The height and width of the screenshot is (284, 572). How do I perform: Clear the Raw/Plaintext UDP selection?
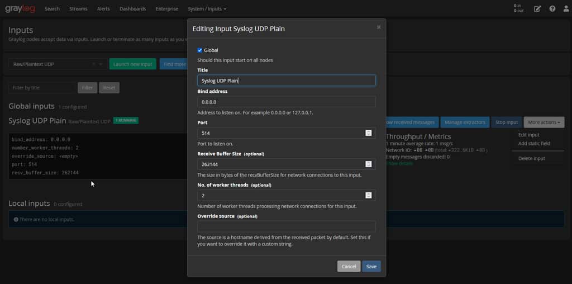[x=93, y=64]
